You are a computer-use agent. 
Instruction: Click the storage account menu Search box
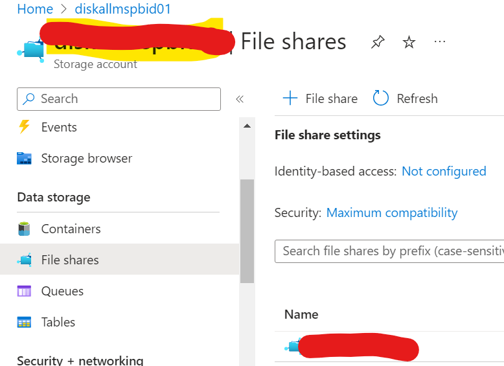click(119, 99)
